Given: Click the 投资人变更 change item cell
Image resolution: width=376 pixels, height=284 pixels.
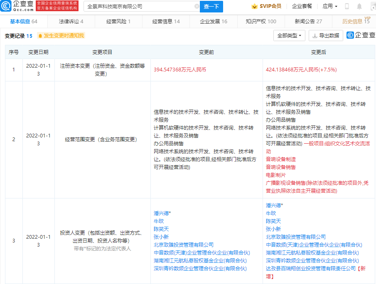Looking at the screenshot, I should point(103,241).
